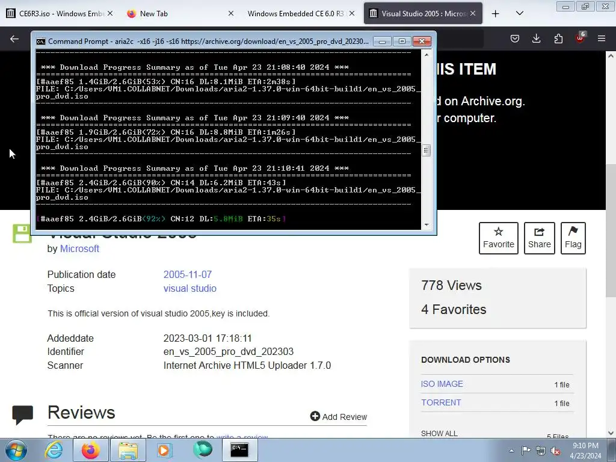Image resolution: width=616 pixels, height=462 pixels.
Task: Open the Firefox downloads panel
Action: 536,38
